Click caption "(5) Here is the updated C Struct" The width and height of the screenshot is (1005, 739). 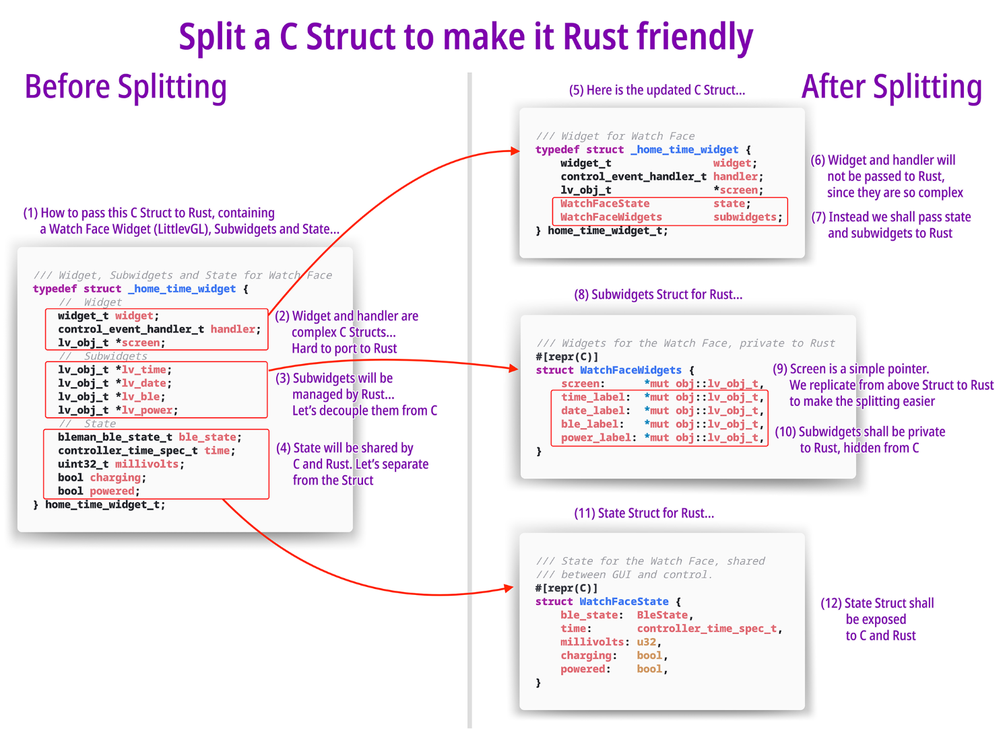[x=657, y=90]
